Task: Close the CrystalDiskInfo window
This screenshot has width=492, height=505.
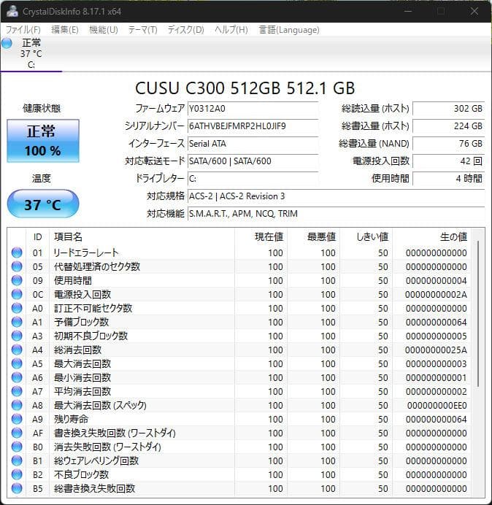Action: (474, 11)
